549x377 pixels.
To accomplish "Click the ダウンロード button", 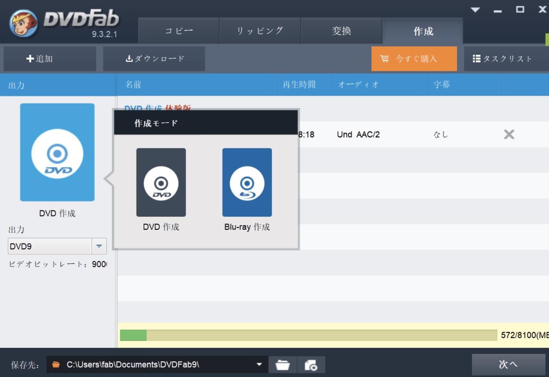I will 154,59.
